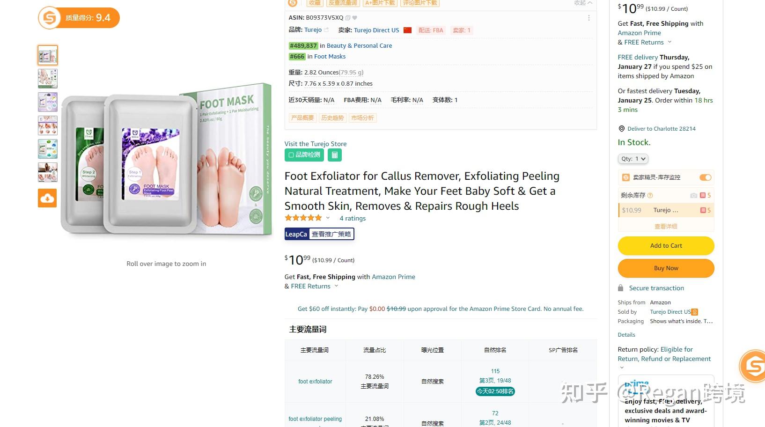Collapse the info panel with 收起
This screenshot has width=765, height=427.
pos(583,3)
